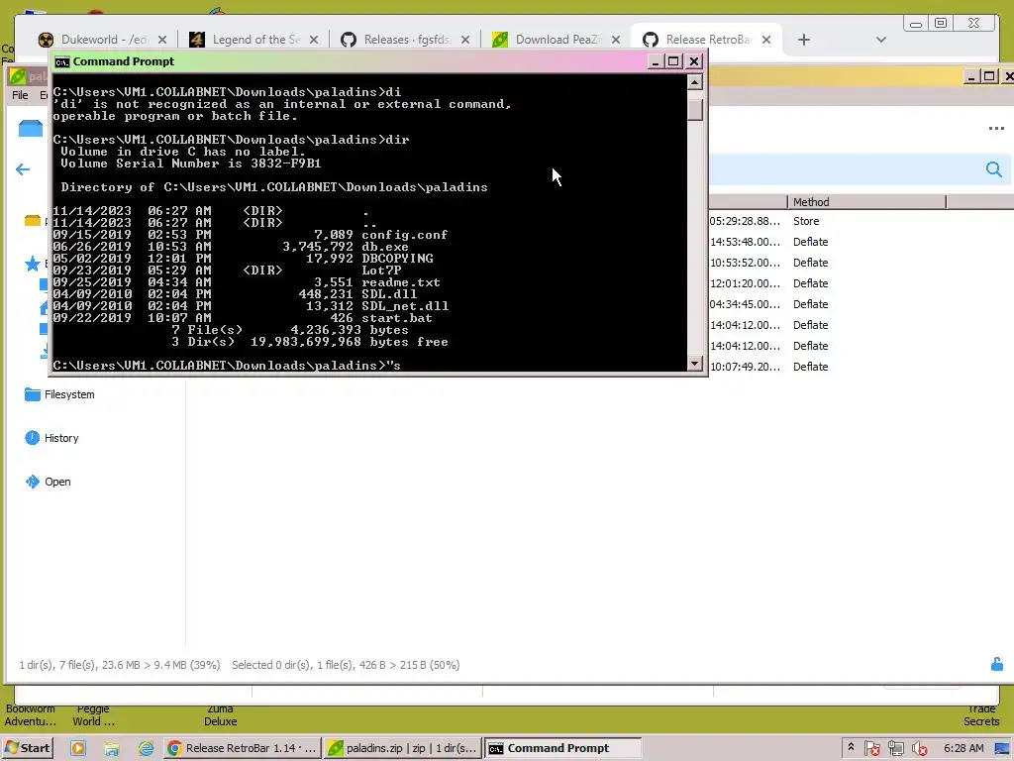This screenshot has height=761, width=1014.
Task: Click the Peggle World desktop shortcut label
Action: coord(93,715)
